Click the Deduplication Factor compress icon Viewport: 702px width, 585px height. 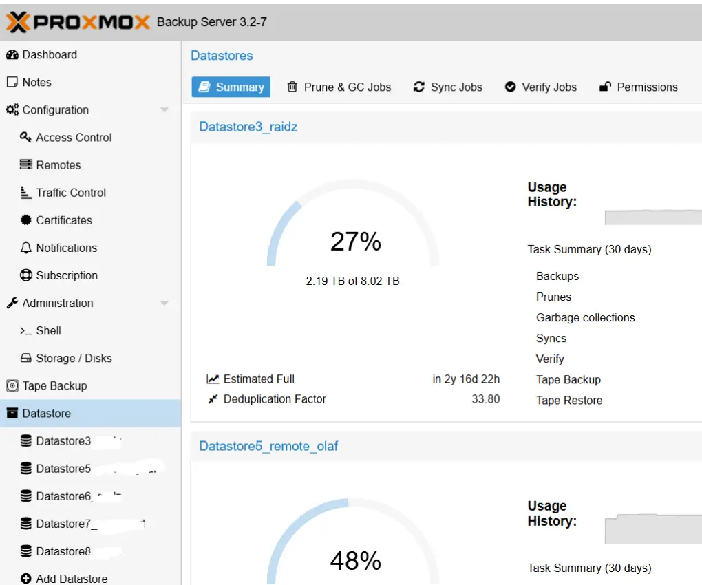(x=213, y=398)
